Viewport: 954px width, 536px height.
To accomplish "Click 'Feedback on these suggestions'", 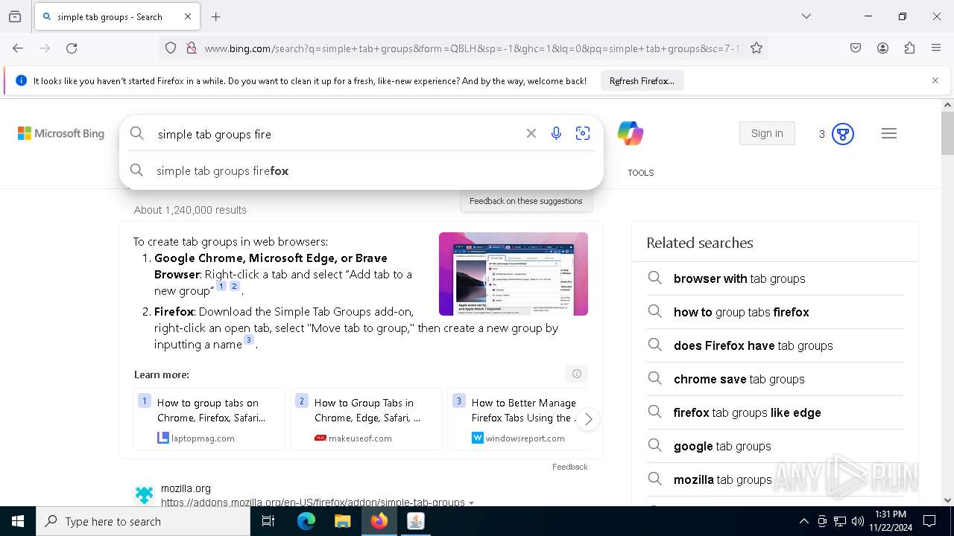I will (525, 201).
